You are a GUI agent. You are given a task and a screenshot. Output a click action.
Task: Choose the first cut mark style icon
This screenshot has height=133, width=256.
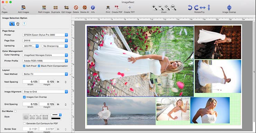pyautogui.click(x=26, y=117)
